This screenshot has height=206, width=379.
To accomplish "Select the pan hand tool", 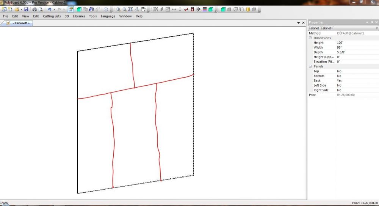I will [143, 9].
